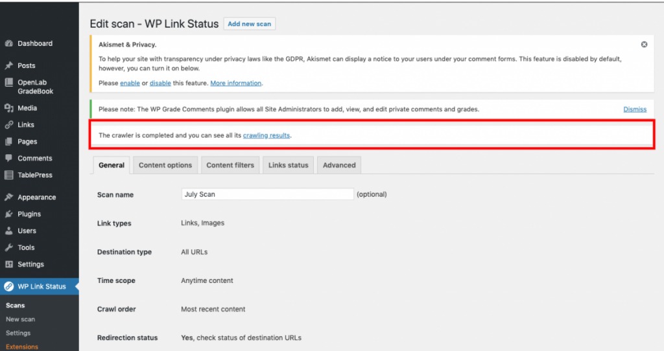The image size is (664, 351).
Task: Click the 'All URLs' destination value
Action: coord(194,252)
